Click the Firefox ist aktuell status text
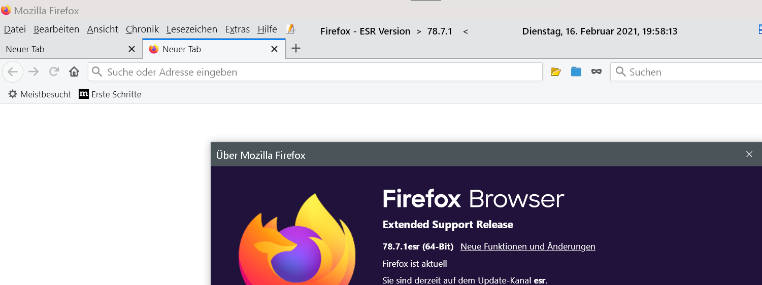Image resolution: width=762 pixels, height=285 pixels. point(415,264)
